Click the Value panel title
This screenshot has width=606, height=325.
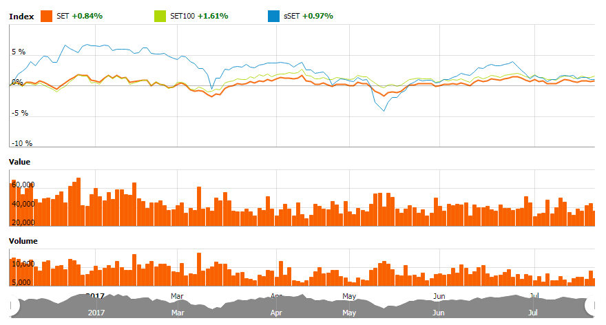(19, 161)
